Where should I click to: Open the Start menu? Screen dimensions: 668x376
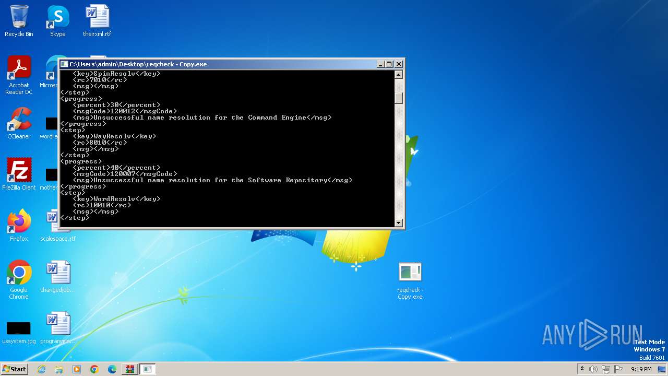(14, 369)
